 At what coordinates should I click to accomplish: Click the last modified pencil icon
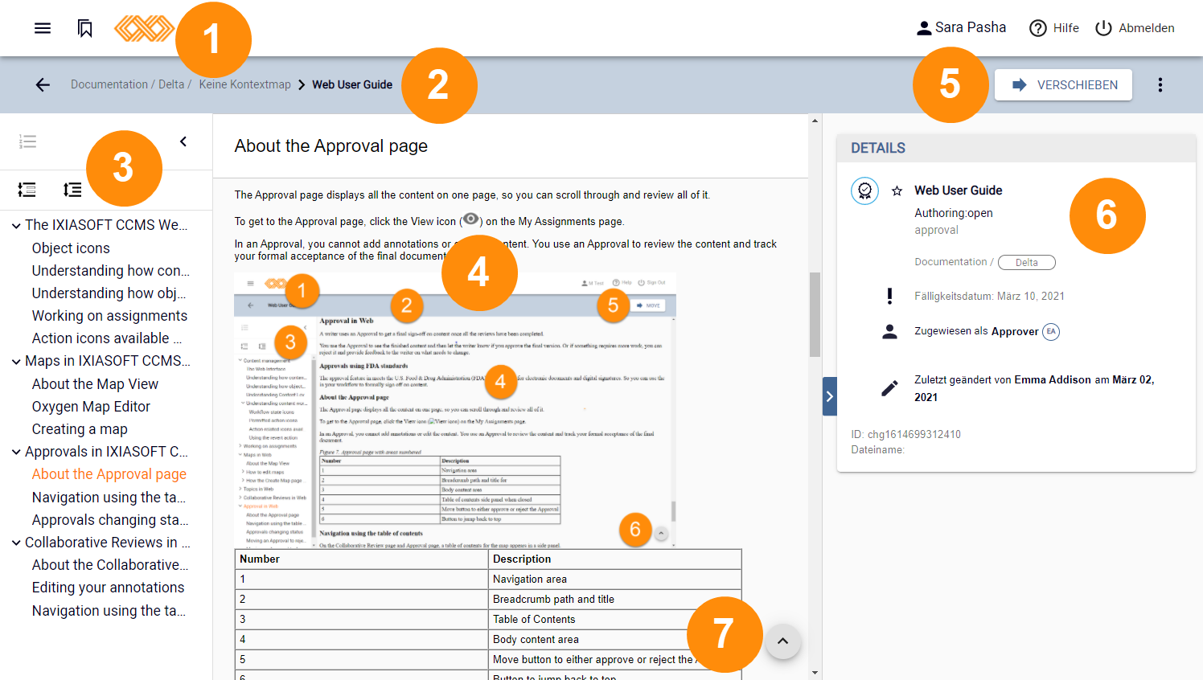click(889, 388)
